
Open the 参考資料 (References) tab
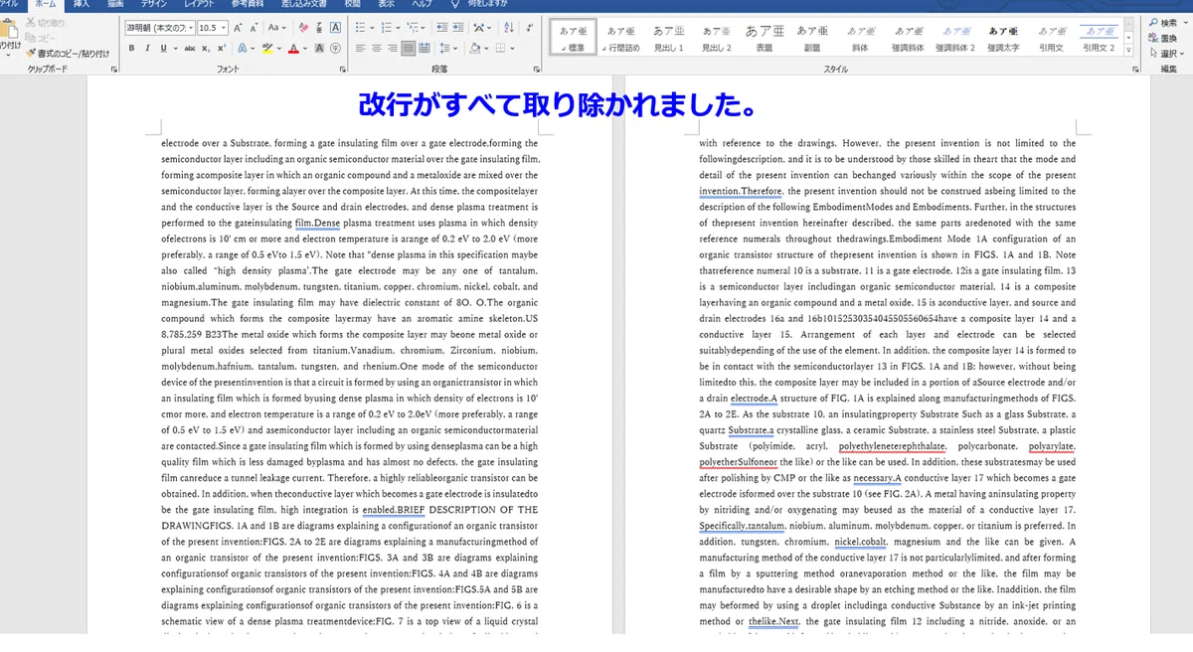[x=249, y=5]
